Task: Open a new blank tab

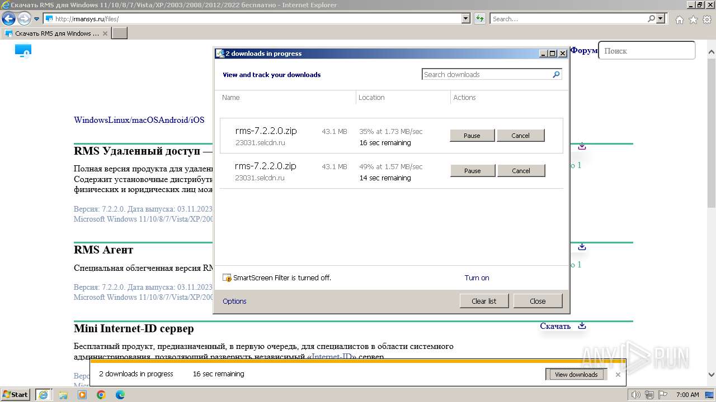Action: click(x=120, y=33)
